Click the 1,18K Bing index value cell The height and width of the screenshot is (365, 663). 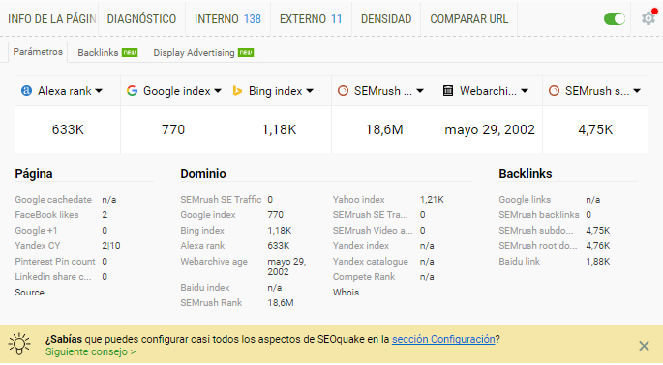point(279,129)
